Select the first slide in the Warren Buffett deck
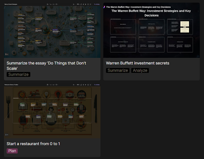 (123, 27)
